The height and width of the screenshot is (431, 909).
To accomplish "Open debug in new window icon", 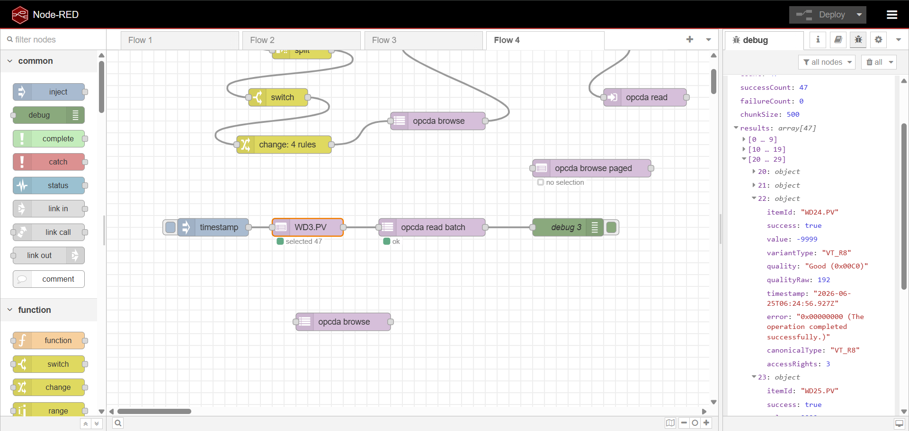I will [x=899, y=423].
